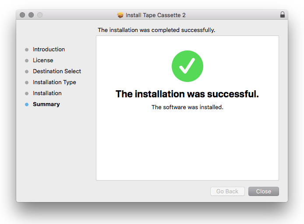
Task: Select the Installation step label
Action: (47, 93)
